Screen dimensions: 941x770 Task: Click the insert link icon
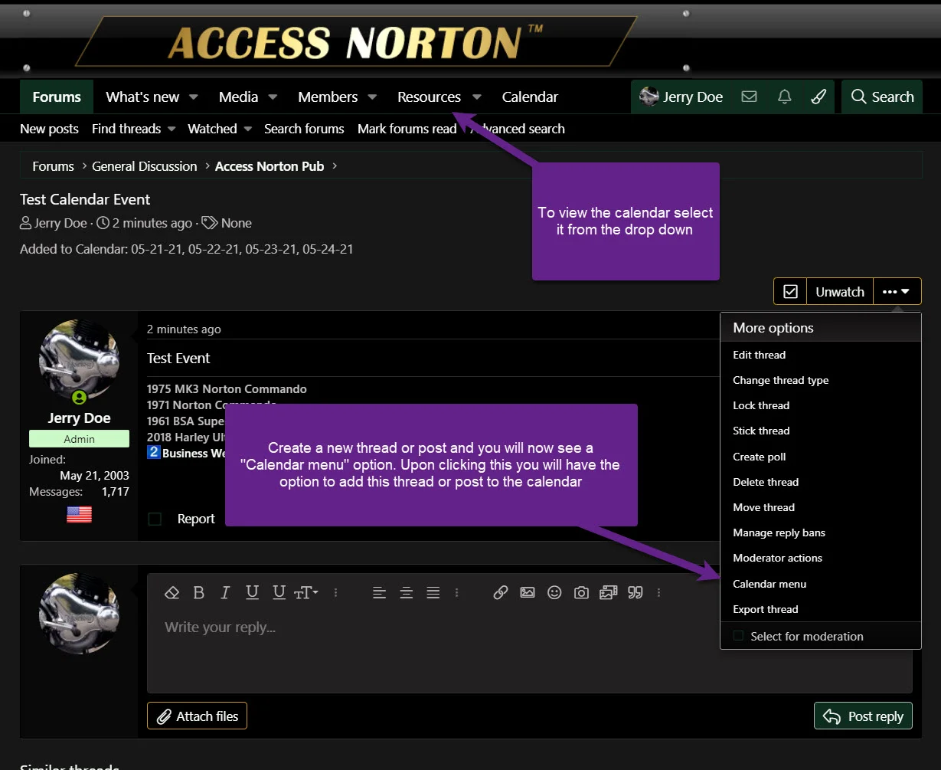[500, 592]
